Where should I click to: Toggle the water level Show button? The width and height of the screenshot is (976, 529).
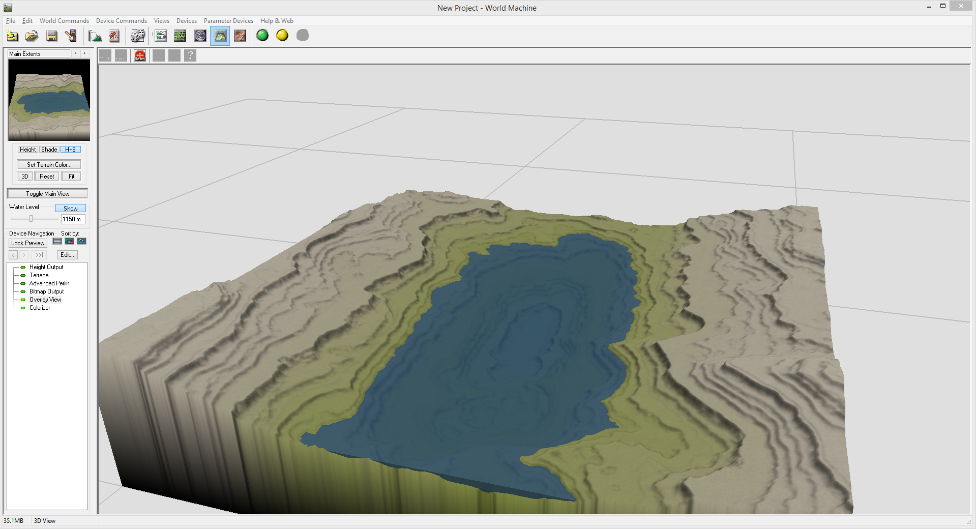(x=70, y=209)
